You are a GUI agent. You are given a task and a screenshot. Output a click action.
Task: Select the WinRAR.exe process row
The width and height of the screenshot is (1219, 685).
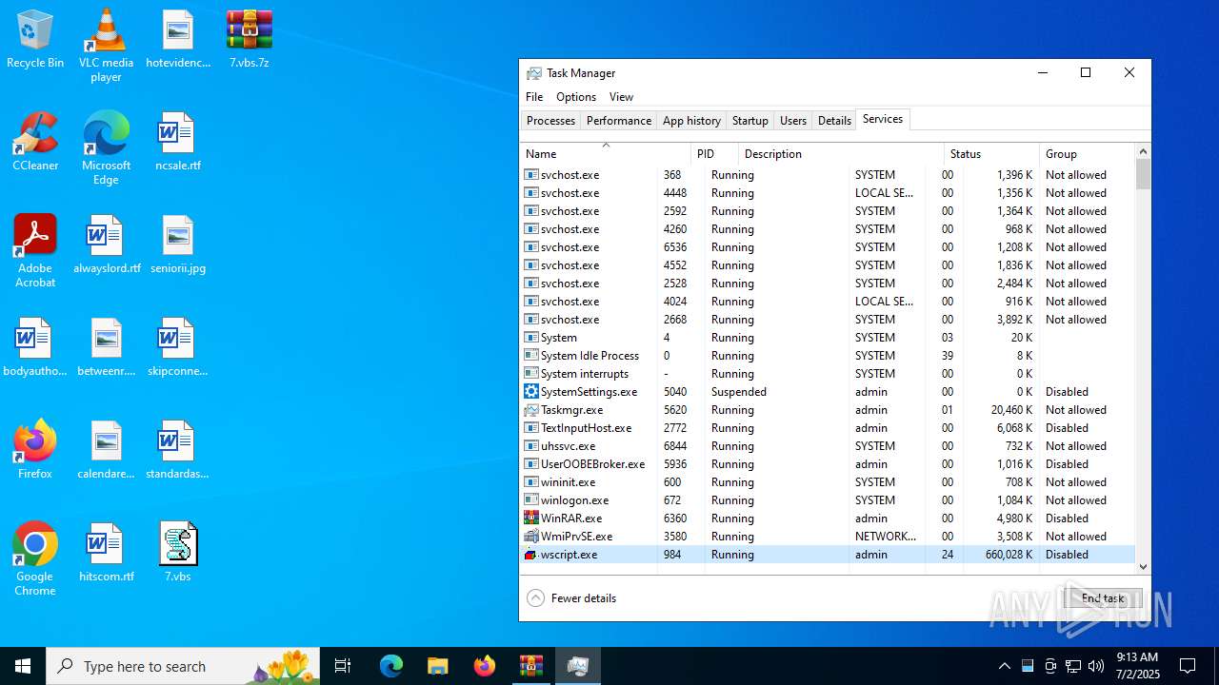[827, 519]
